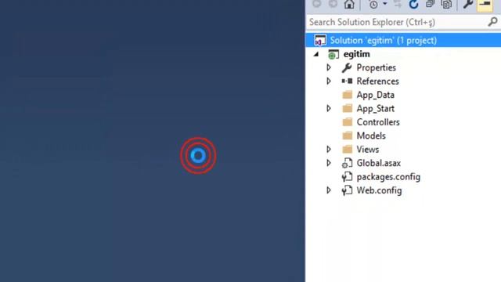Screen dimensions: 501x282
Task: Select the Solution 'egitim' (1 project) row
Action: [403, 40]
